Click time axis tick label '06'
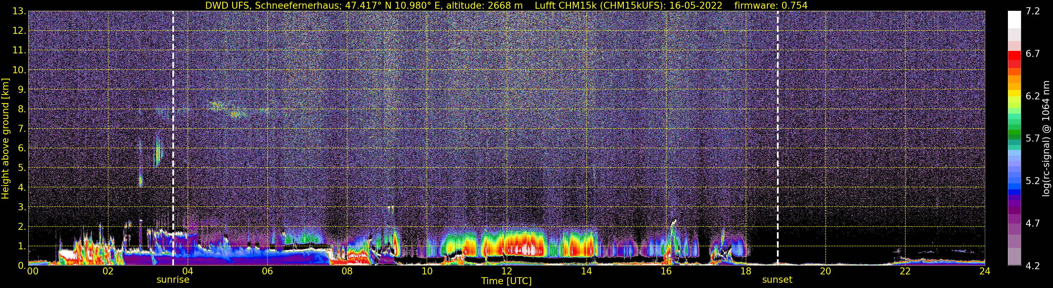The width and height of the screenshot is (1053, 288). (x=267, y=271)
